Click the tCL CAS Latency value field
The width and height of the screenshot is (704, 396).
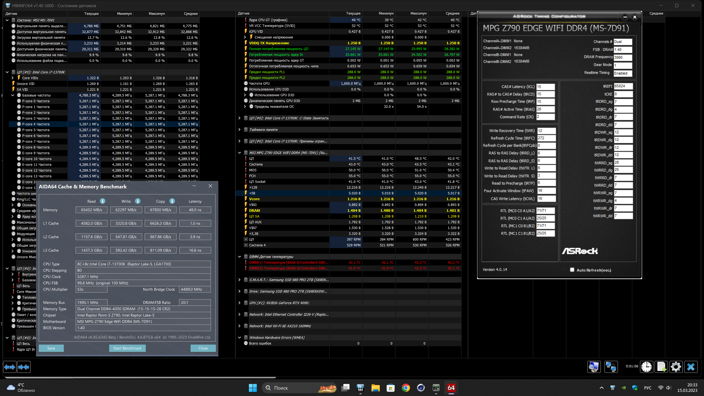(x=545, y=87)
